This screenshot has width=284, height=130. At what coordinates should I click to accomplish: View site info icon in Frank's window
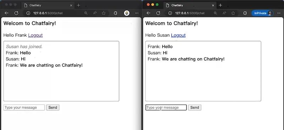click(x=28, y=13)
